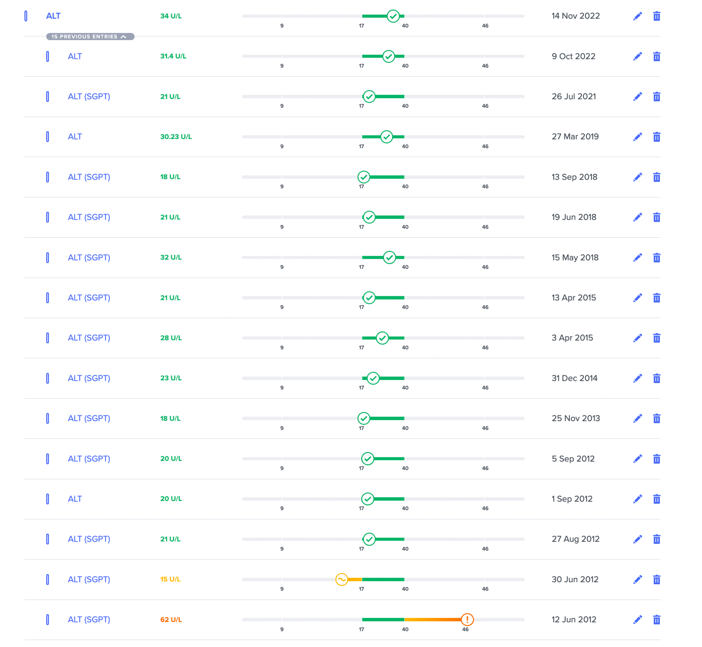Edit the 9 Oct 2022 entry
Image resolution: width=702 pixels, height=647 pixels.
tap(638, 56)
